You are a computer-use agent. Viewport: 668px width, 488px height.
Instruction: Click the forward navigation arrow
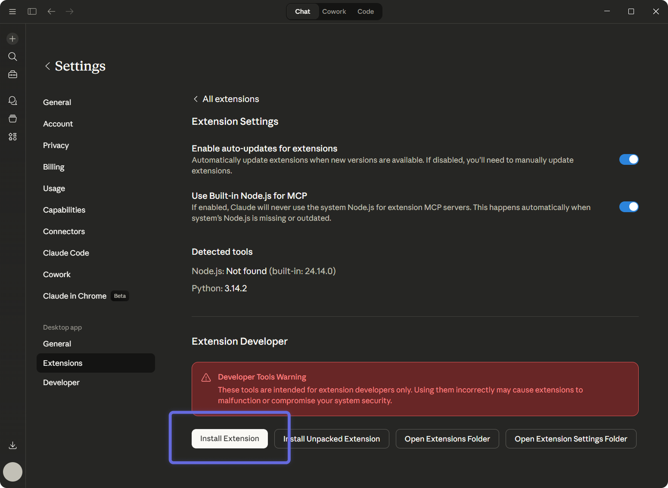(x=69, y=11)
